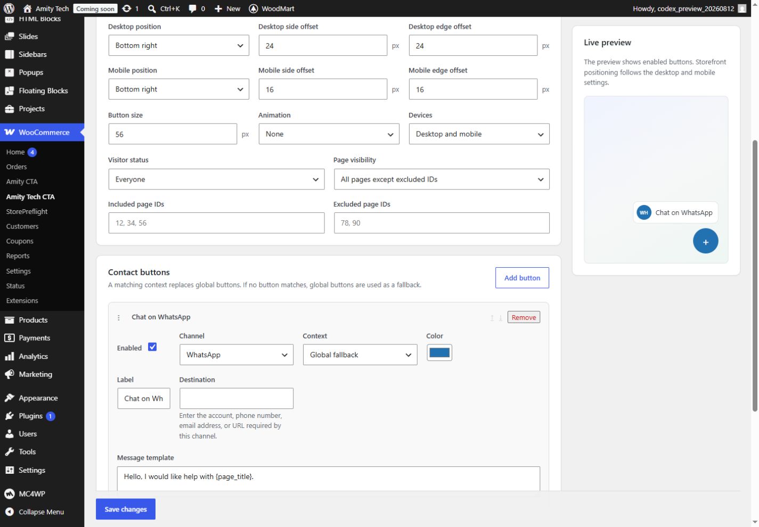Click the Payments menu icon
The height and width of the screenshot is (527, 759).
pos(10,338)
